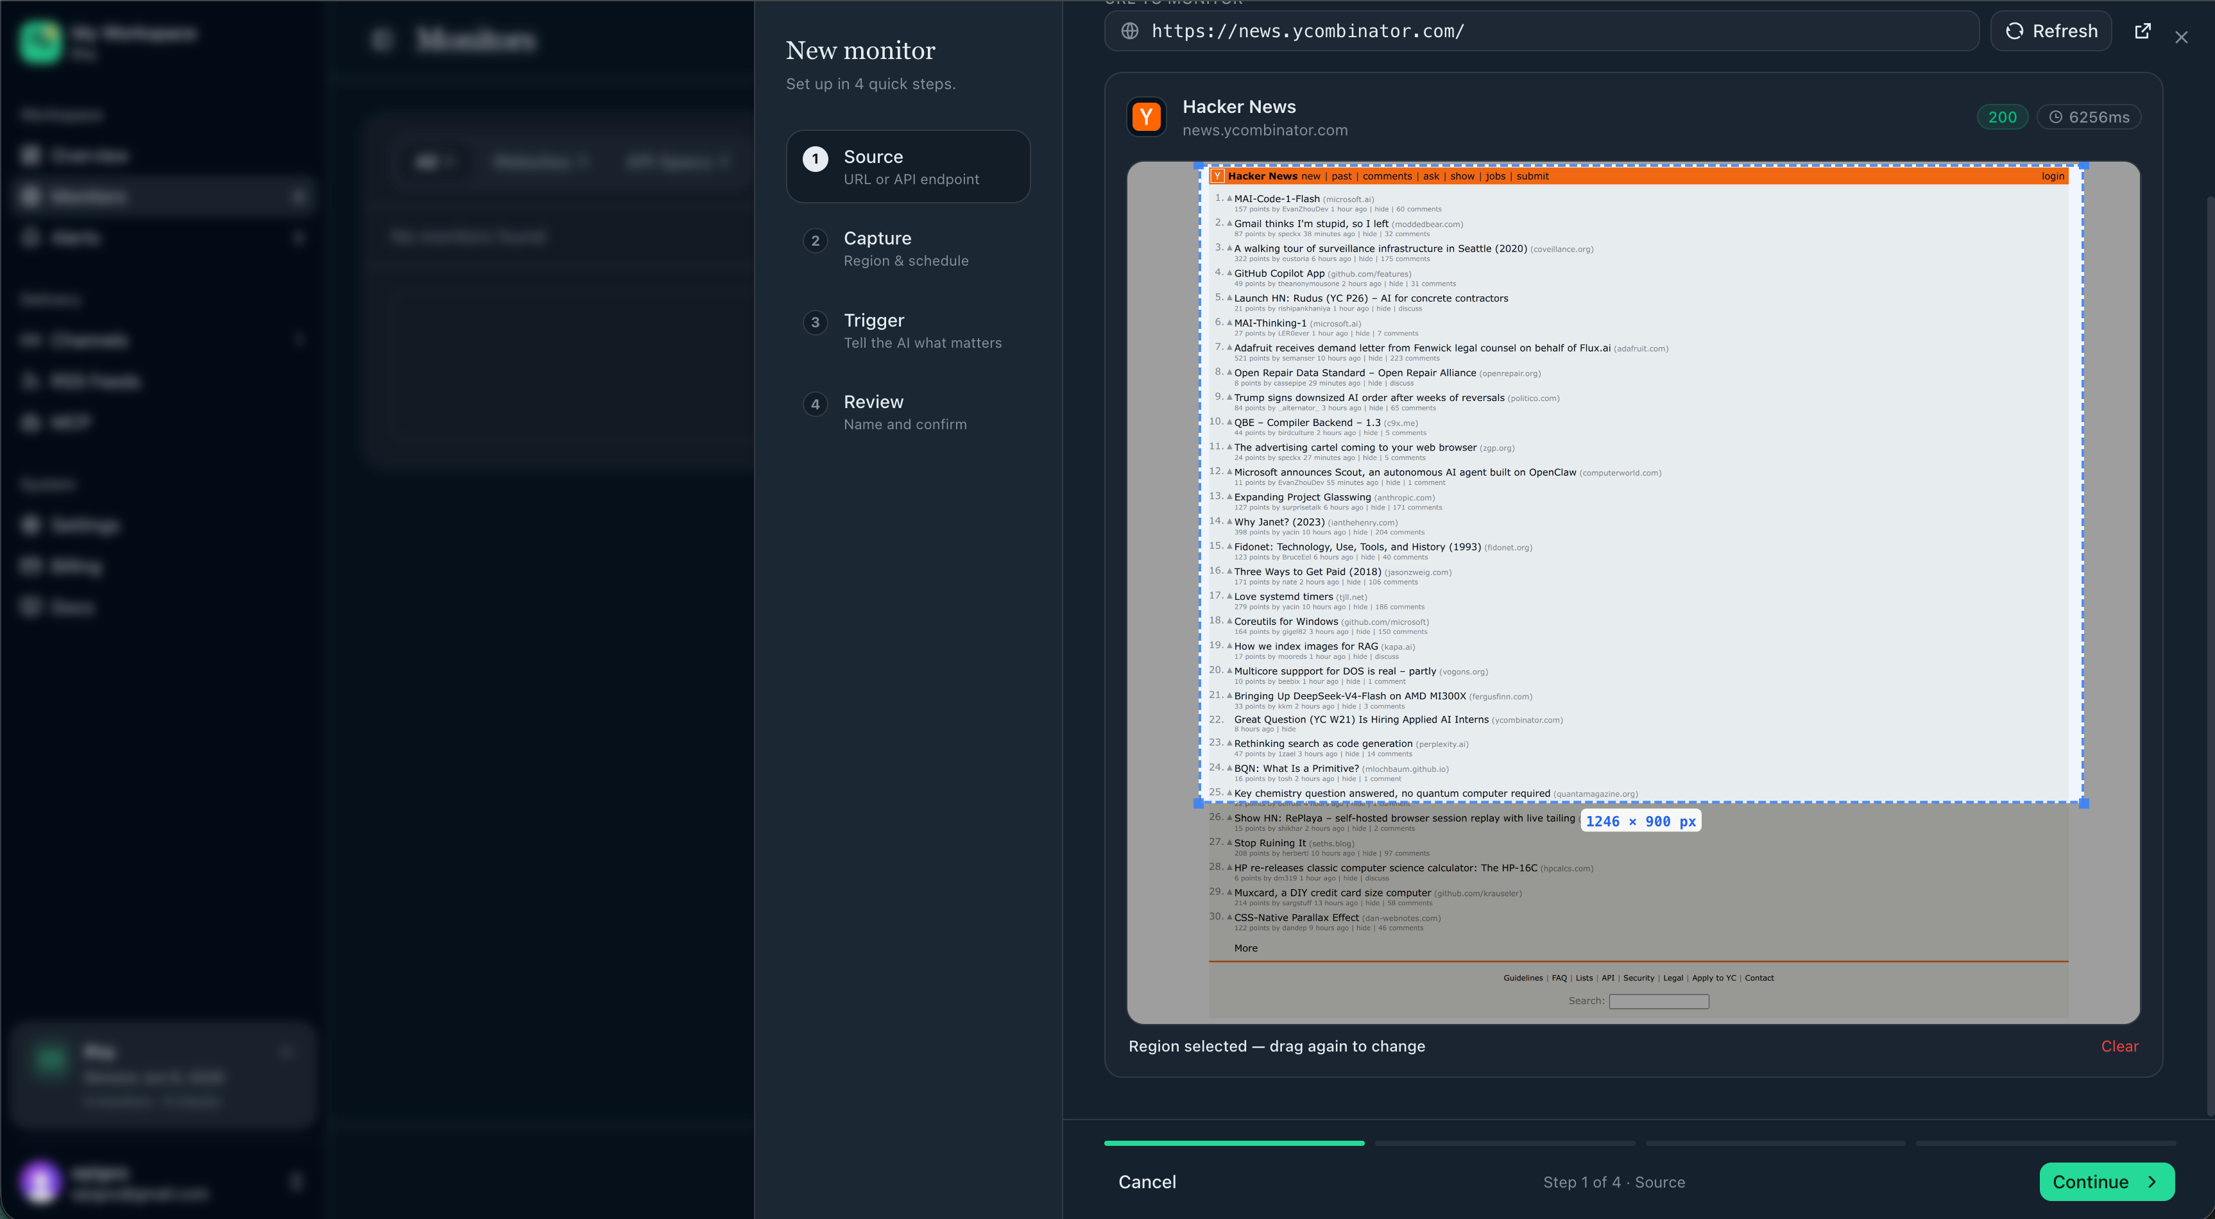Click 'Three Ways to Get Paid (2018)' title
The image size is (2215, 1219).
pyautogui.click(x=1308, y=572)
